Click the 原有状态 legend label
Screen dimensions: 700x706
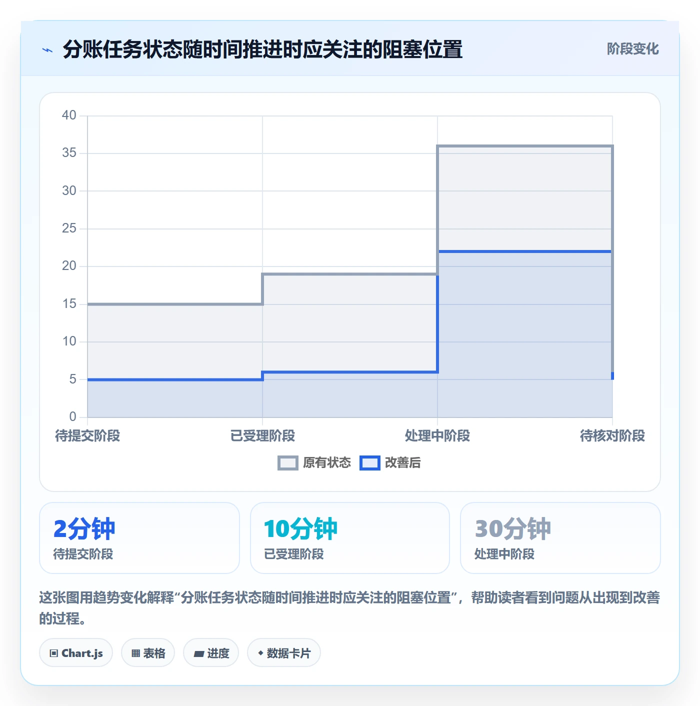327,463
